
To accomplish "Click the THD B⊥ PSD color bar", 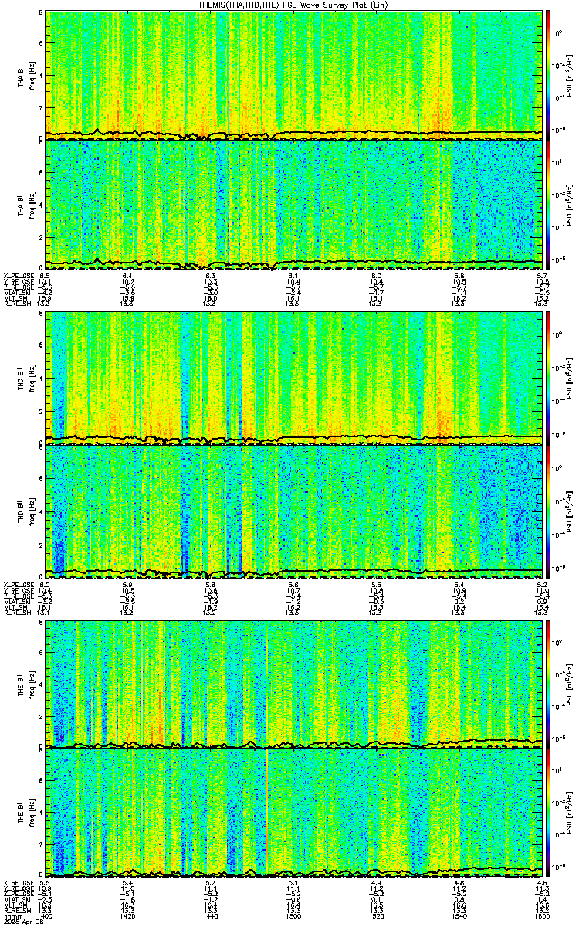I will [x=549, y=378].
